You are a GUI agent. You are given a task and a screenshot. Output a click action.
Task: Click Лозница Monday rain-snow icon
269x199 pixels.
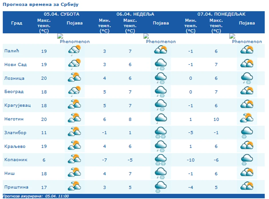click(247, 78)
